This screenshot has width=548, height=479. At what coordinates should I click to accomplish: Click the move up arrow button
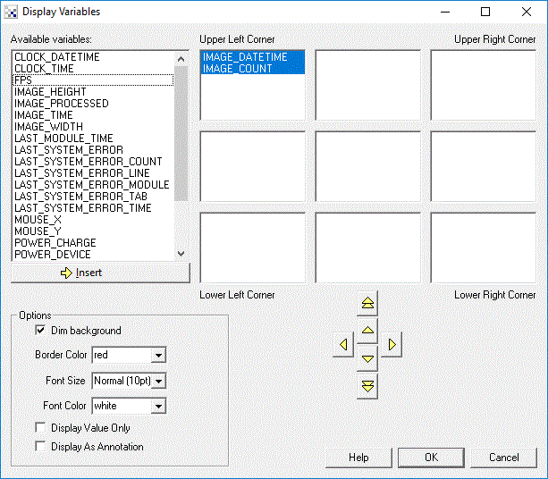pos(367,331)
